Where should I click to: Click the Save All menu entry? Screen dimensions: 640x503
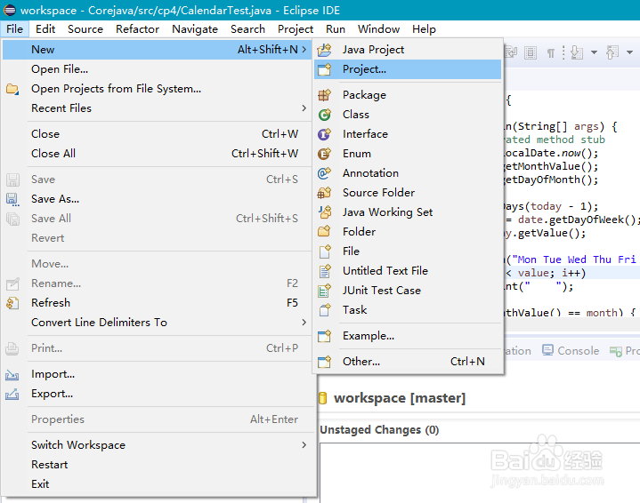tap(157, 219)
